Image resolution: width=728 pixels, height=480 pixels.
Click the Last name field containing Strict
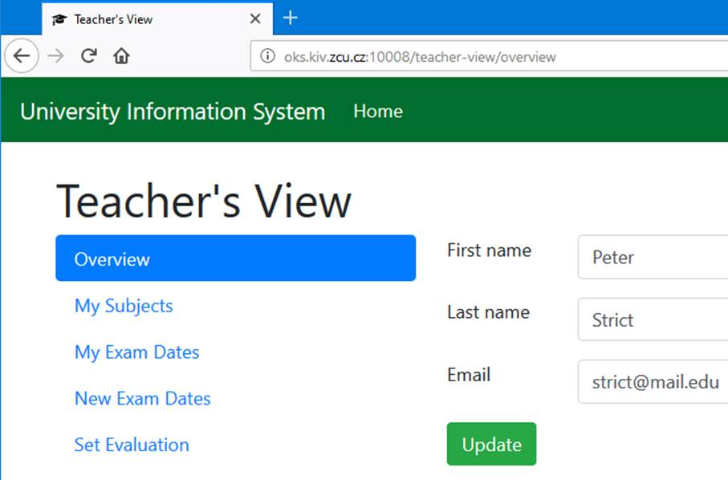(653, 319)
